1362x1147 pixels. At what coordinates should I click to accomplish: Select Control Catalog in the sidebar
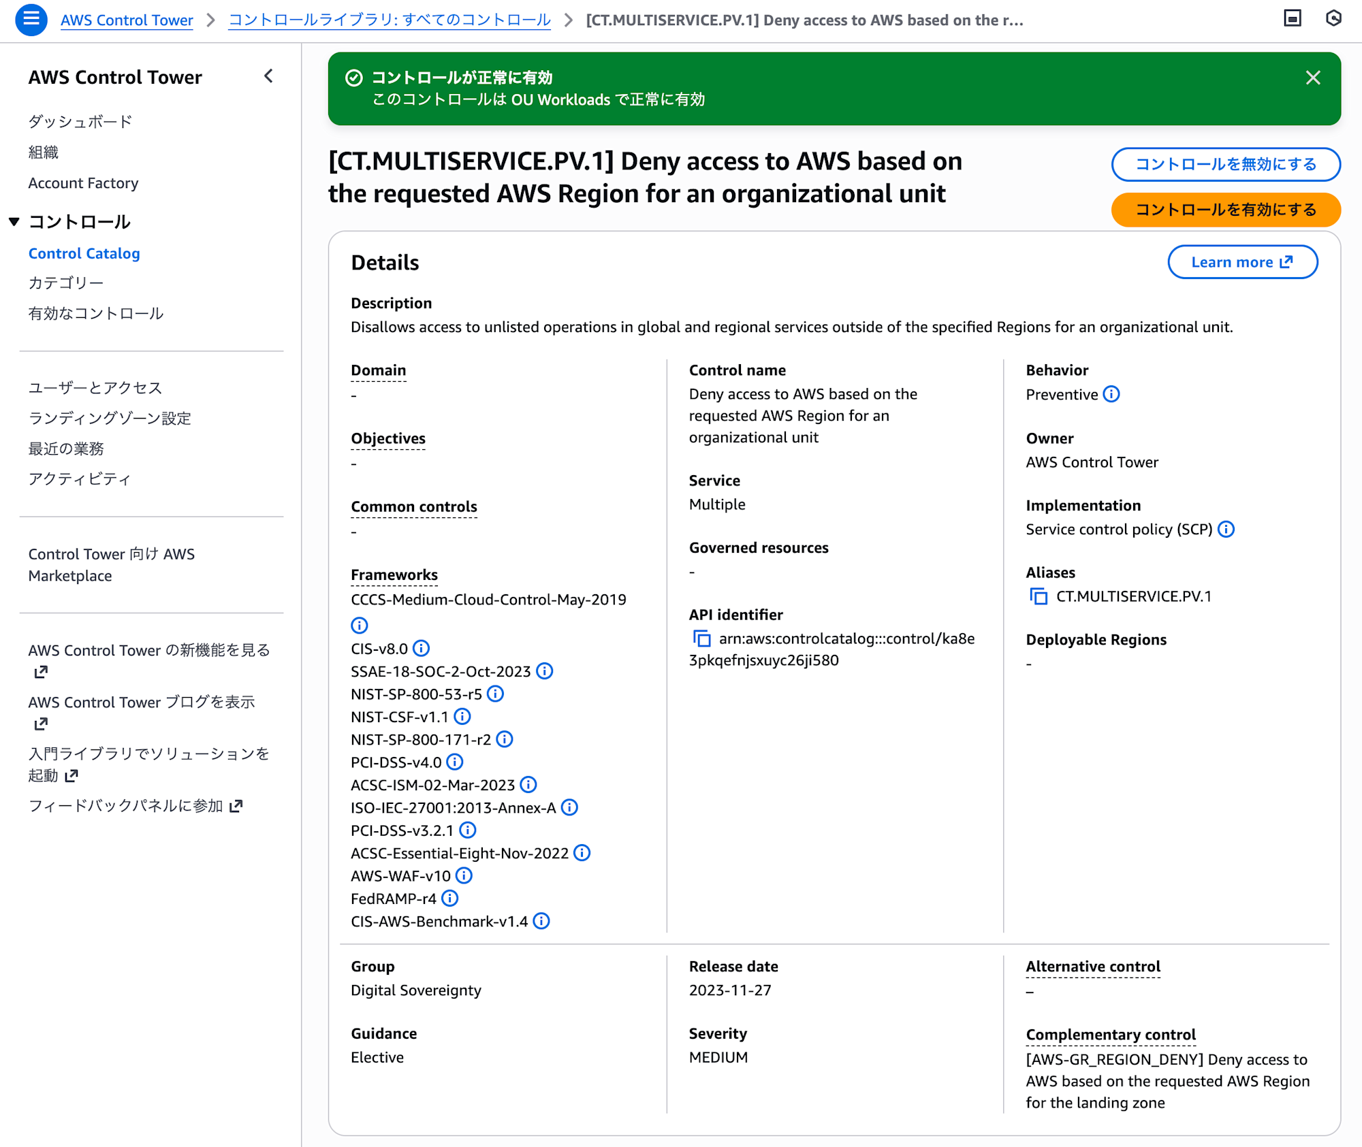84,253
